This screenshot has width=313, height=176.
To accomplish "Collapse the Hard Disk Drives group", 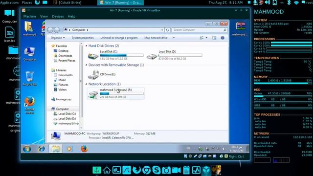I will 87,45.
